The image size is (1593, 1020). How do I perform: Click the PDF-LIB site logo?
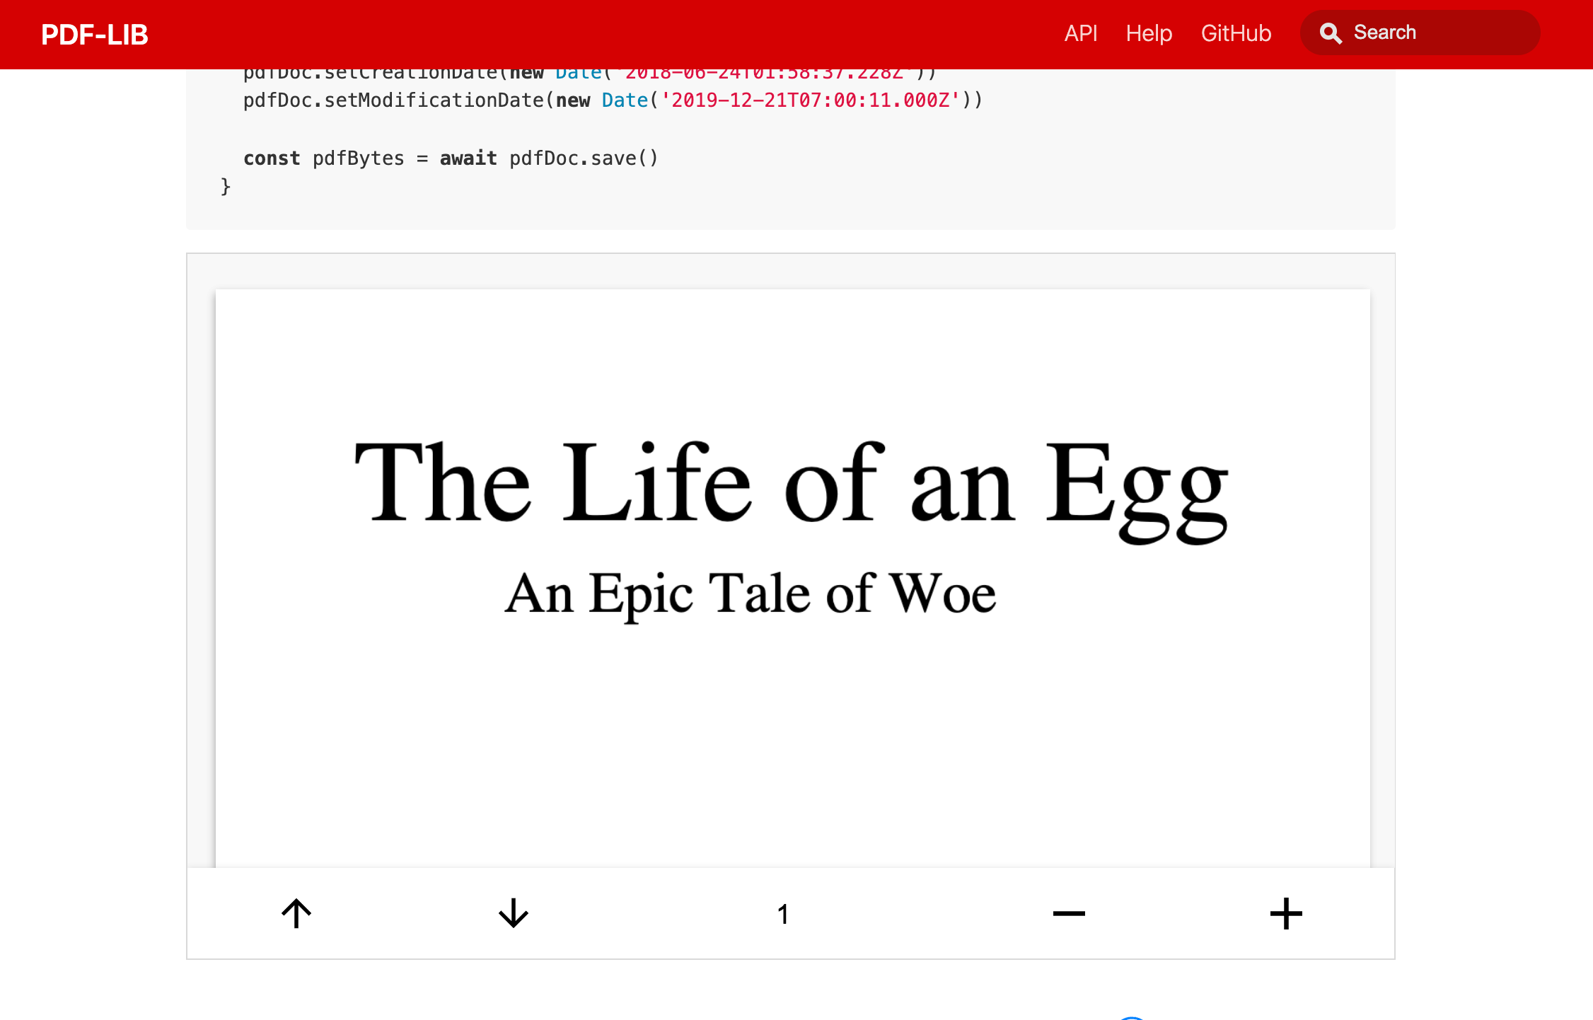(95, 34)
